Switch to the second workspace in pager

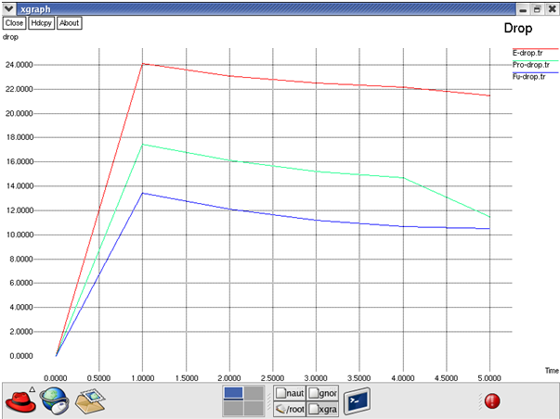tap(254, 393)
